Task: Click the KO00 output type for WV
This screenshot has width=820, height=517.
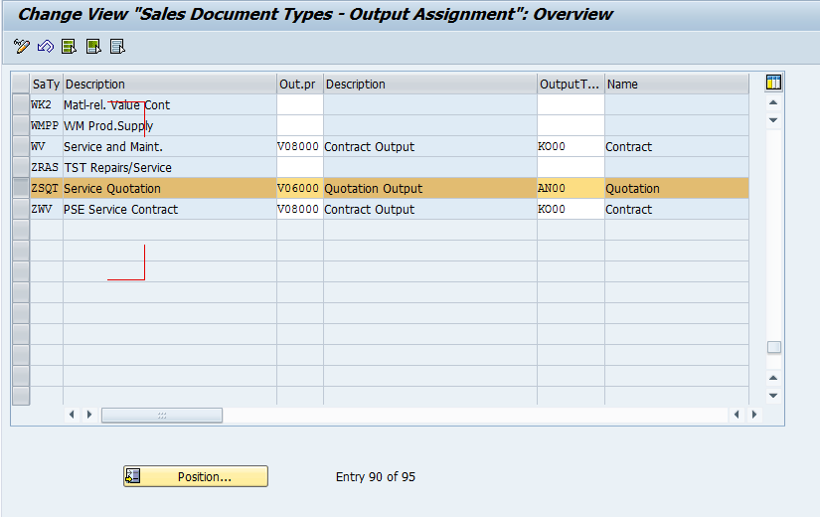Action: tap(571, 146)
